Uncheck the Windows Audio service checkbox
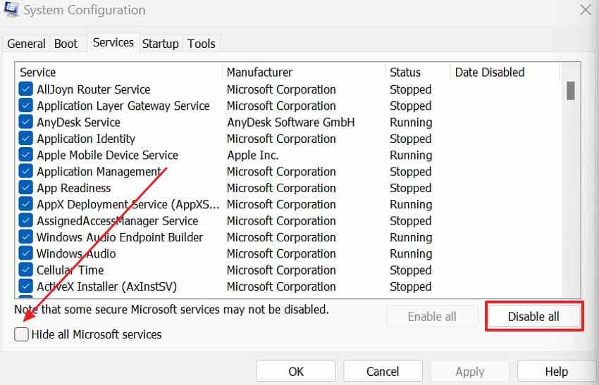Viewport: 599px width, 385px height. 25,253
